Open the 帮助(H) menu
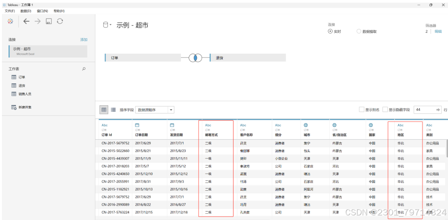The width and height of the screenshot is (448, 220). coord(59,11)
